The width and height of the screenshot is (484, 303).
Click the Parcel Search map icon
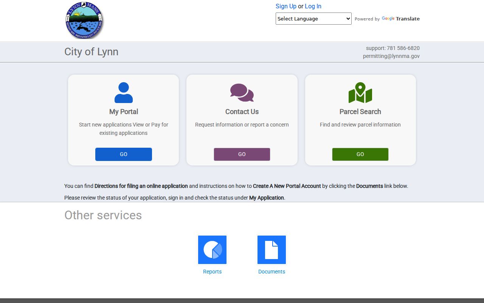[360, 92]
